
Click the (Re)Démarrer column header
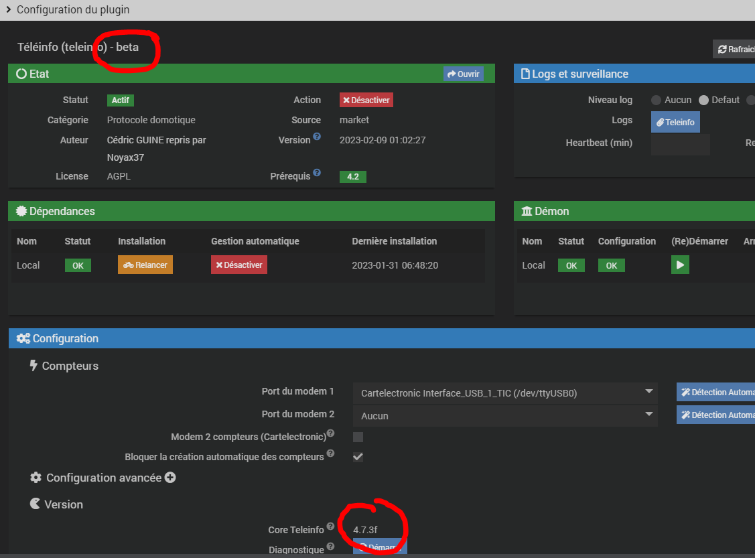pyautogui.click(x=699, y=241)
